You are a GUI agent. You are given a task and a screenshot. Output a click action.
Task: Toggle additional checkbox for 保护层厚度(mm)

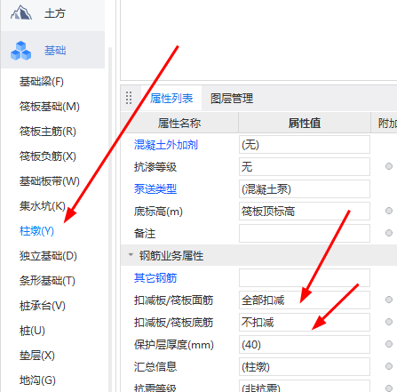tap(389, 344)
